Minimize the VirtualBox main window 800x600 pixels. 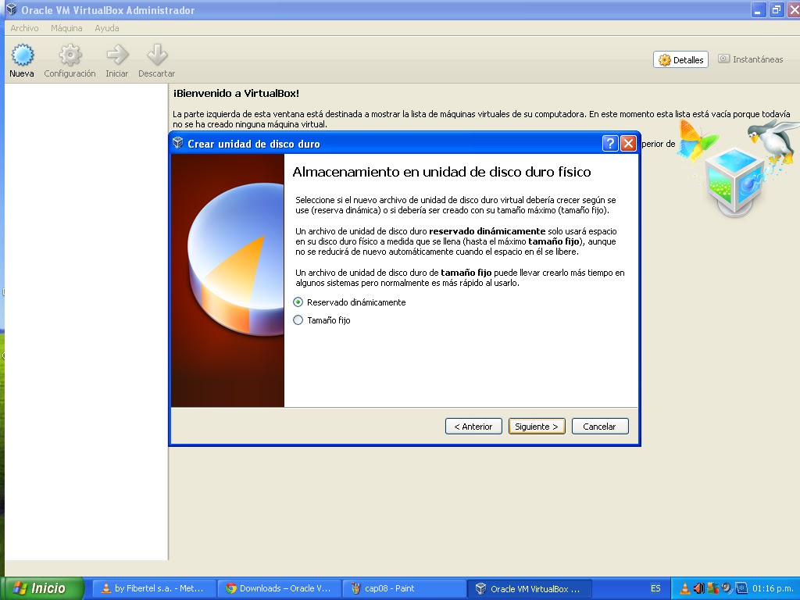pyautogui.click(x=758, y=9)
